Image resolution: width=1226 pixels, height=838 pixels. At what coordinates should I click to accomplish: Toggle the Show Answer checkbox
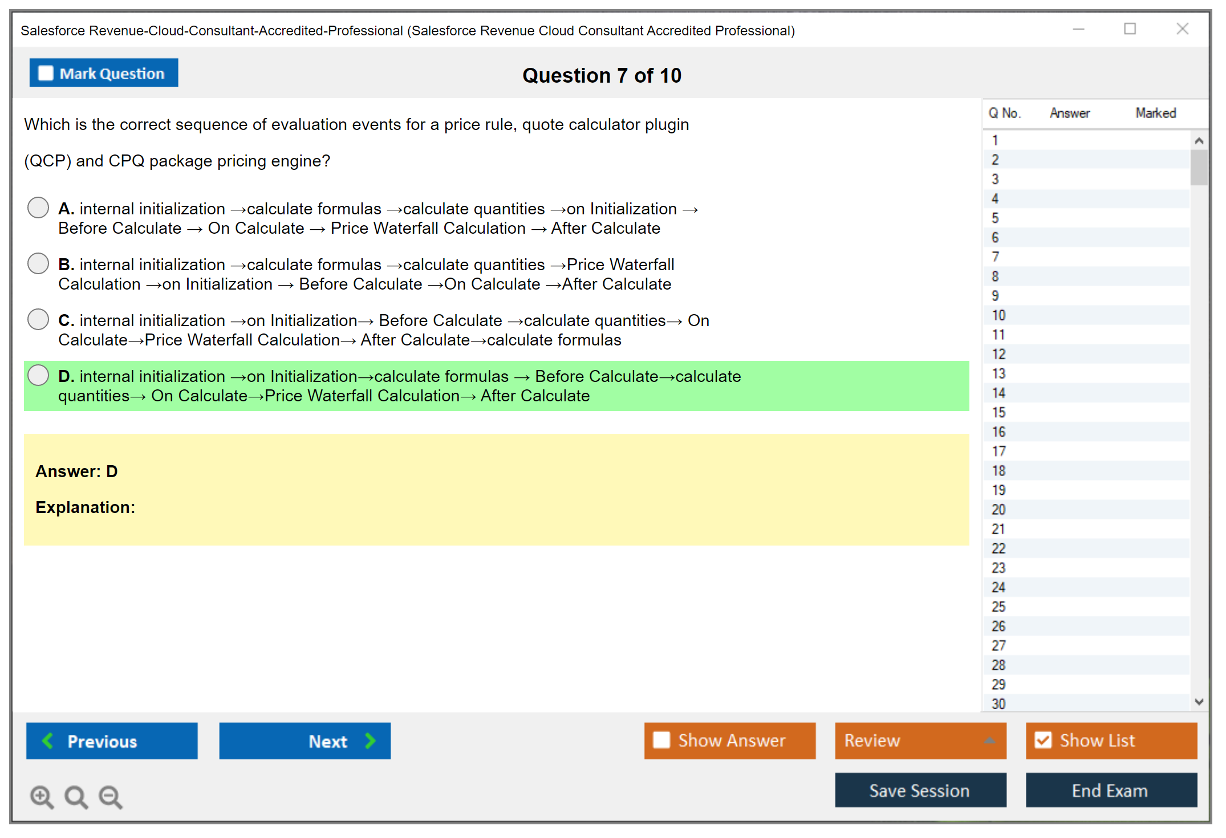[661, 740]
